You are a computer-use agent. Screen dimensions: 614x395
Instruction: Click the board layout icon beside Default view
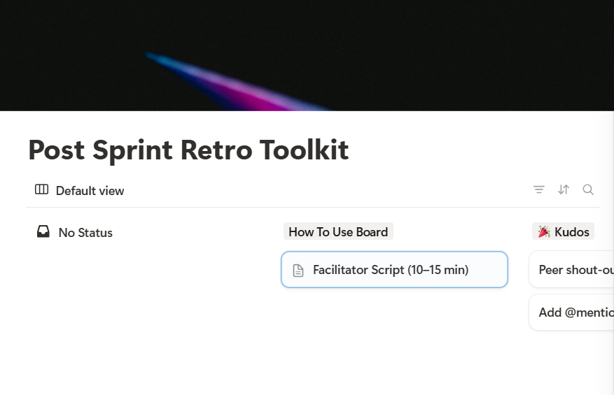pyautogui.click(x=41, y=190)
